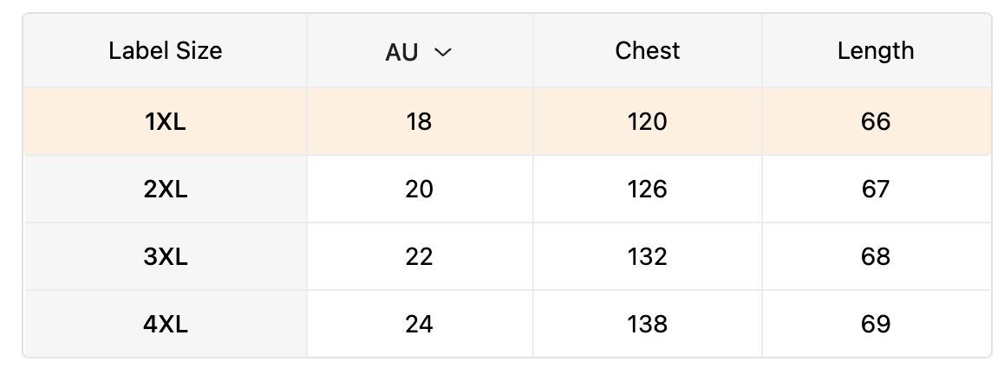The height and width of the screenshot is (374, 1004).
Task: Click the Length column header
Action: coord(876,51)
